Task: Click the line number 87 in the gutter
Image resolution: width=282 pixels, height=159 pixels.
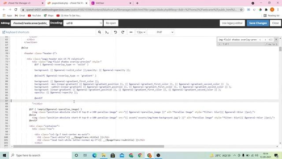Action: coord(7,101)
